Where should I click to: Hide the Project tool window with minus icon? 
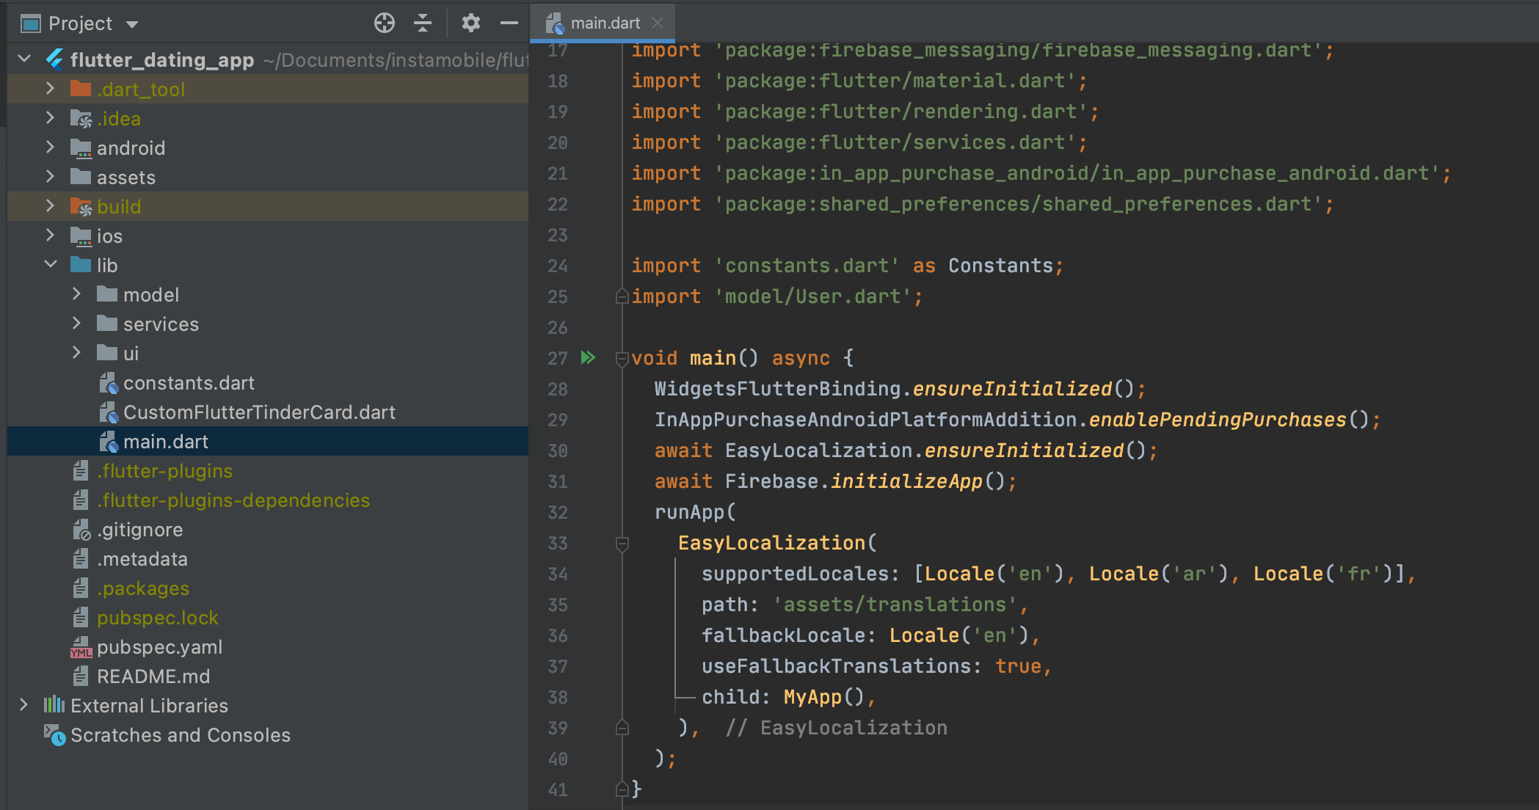tap(509, 23)
